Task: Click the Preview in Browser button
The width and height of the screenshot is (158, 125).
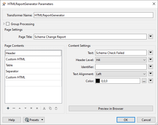Action: (111, 108)
